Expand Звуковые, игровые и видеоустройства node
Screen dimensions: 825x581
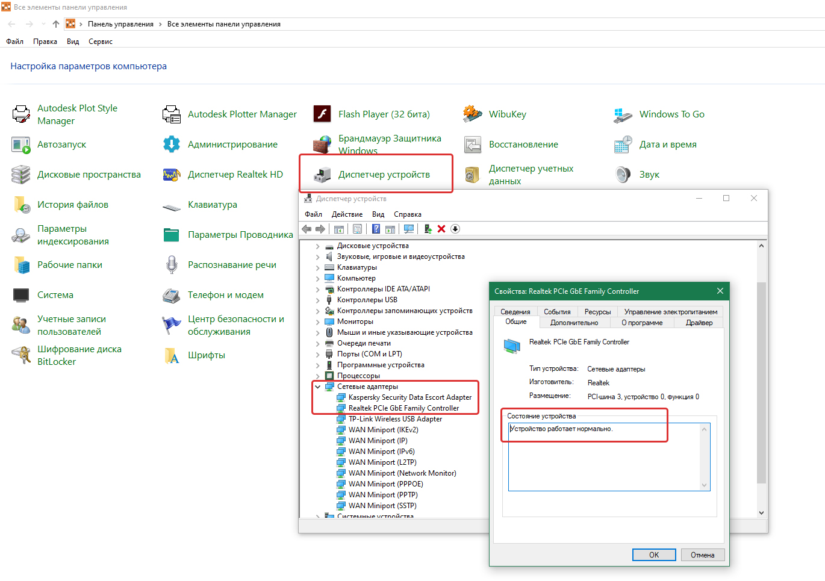[317, 256]
